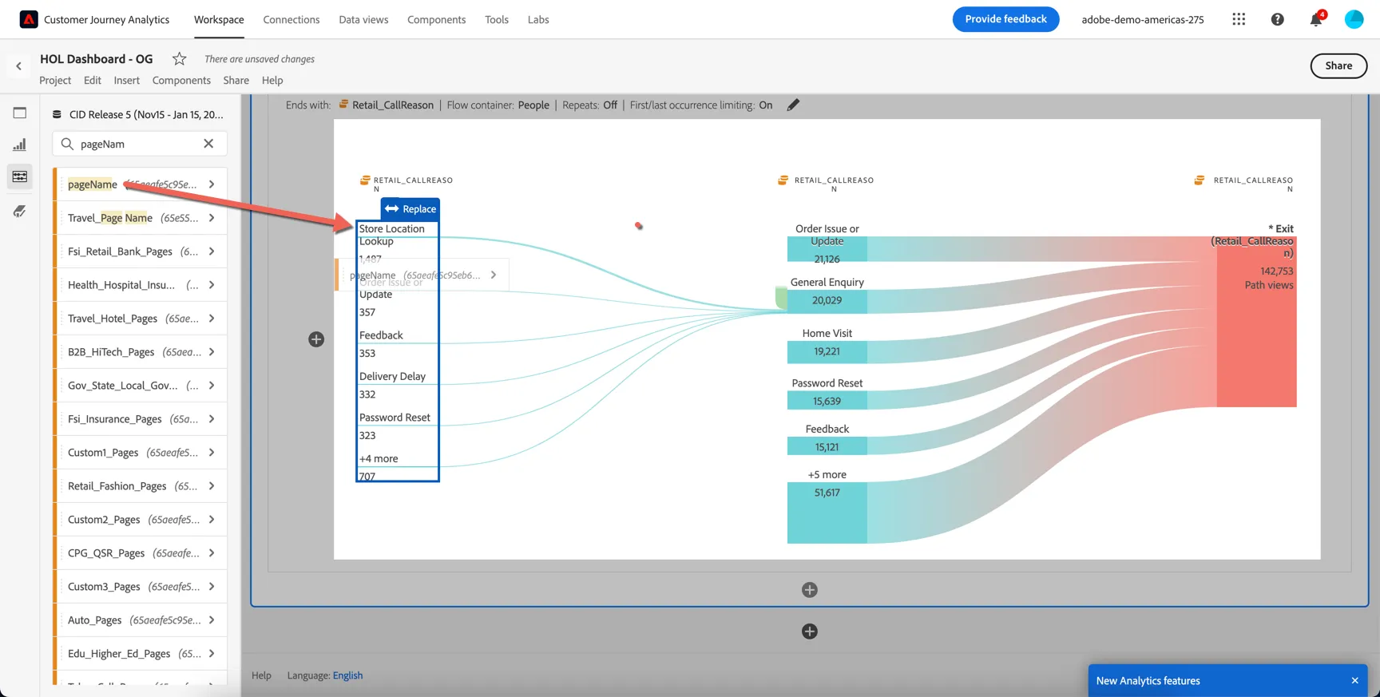Open the Edit menu
This screenshot has height=697, width=1380.
[x=93, y=80]
